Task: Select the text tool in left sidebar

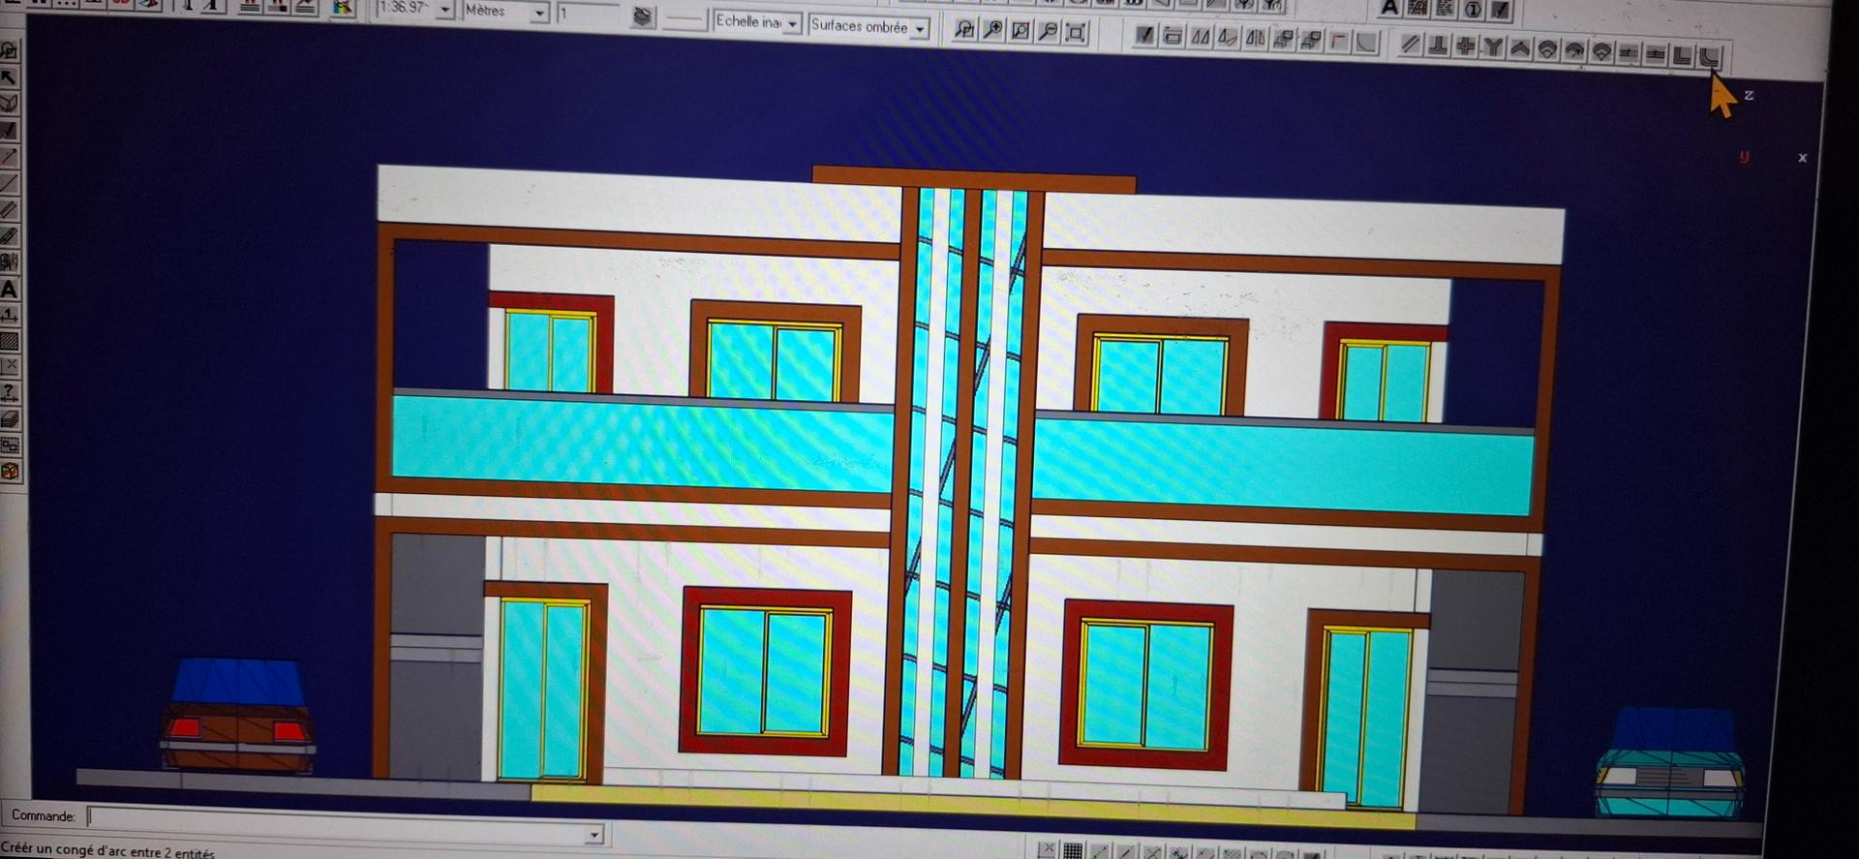Action: click(10, 289)
